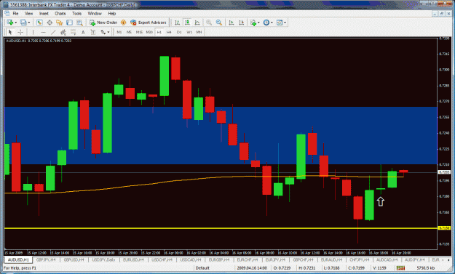Open the Tools menu
Viewport: 455px width, 274px height.
pyautogui.click(x=76, y=13)
